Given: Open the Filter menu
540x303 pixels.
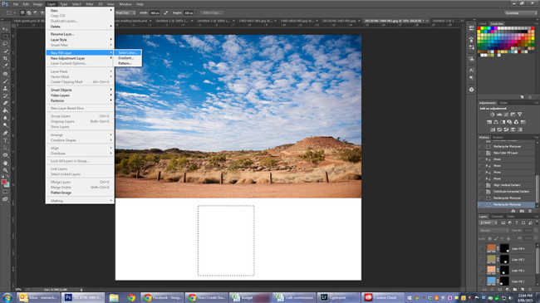Looking at the screenshot, I should 90,4.
